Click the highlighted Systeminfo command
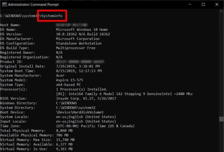The height and width of the screenshot is (152, 224). (x=52, y=16)
